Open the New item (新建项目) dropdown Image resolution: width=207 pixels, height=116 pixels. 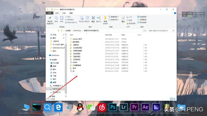click(114, 17)
